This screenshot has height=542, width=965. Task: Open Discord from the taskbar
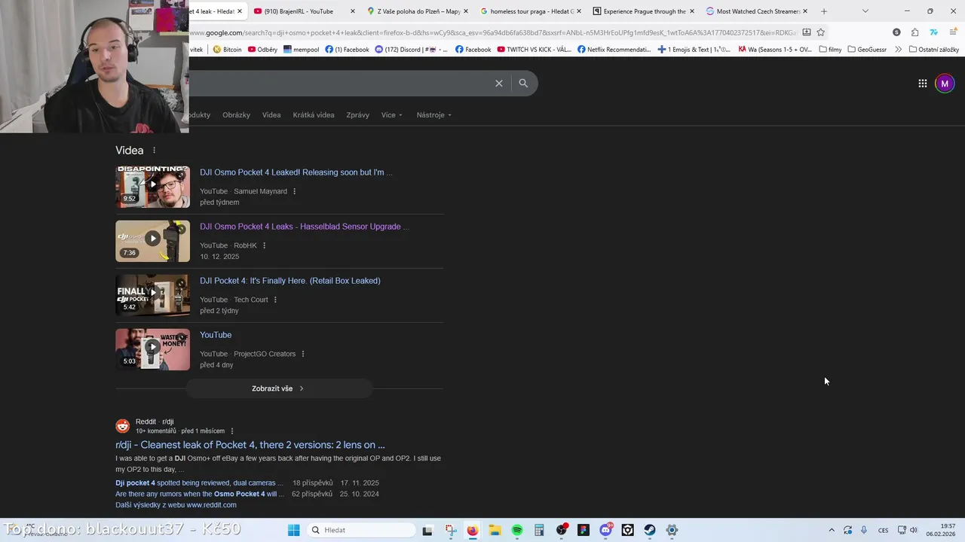click(606, 530)
